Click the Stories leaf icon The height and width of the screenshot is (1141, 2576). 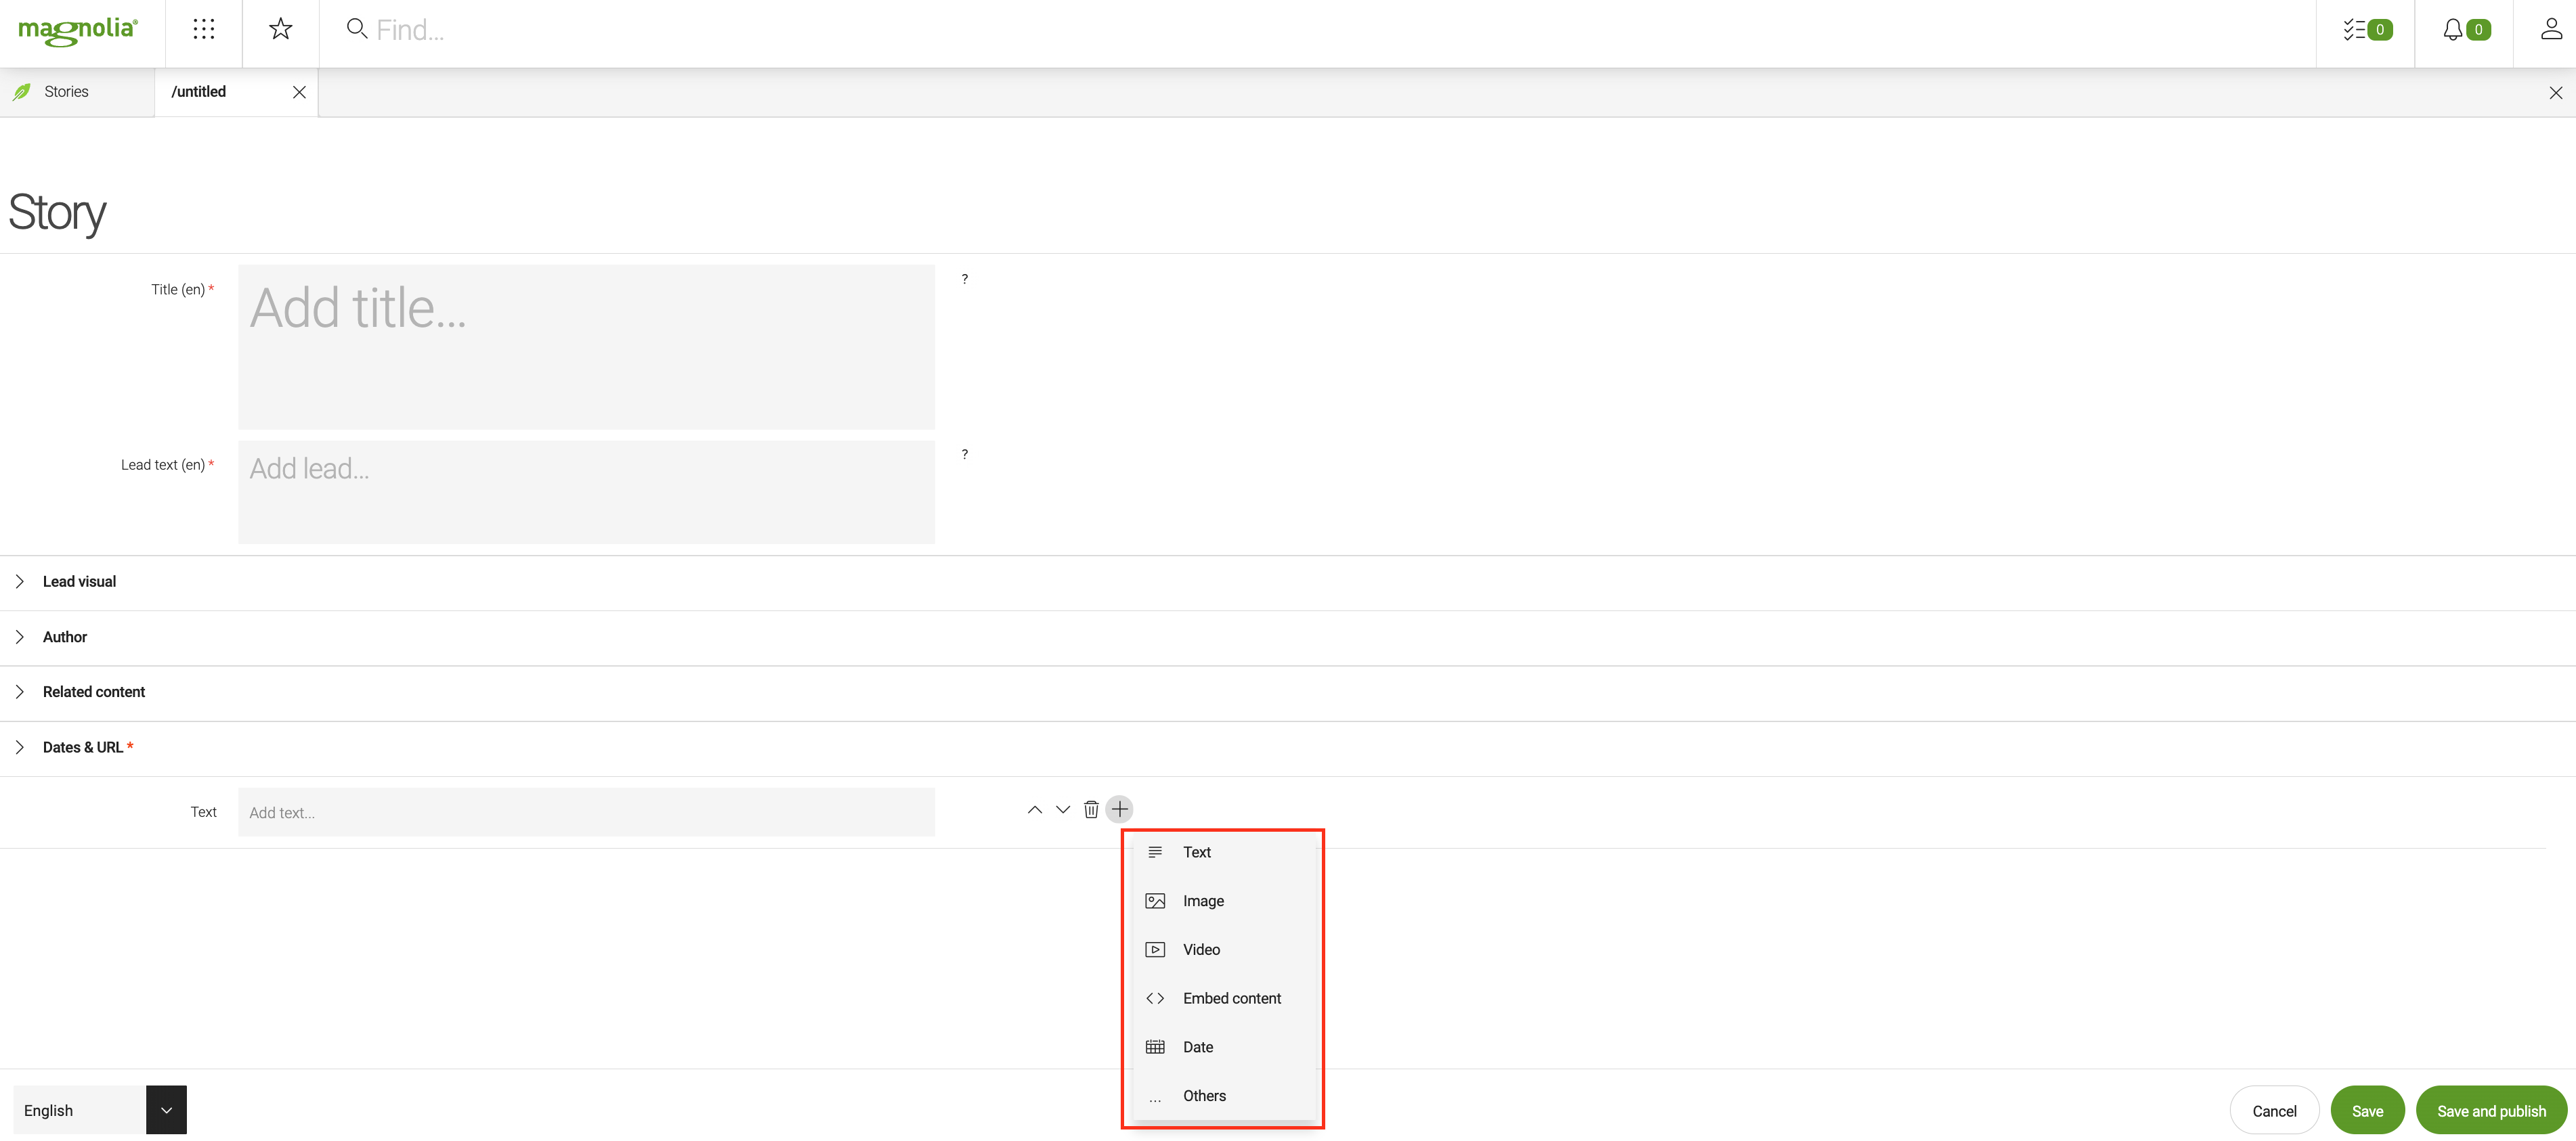pyautogui.click(x=22, y=92)
